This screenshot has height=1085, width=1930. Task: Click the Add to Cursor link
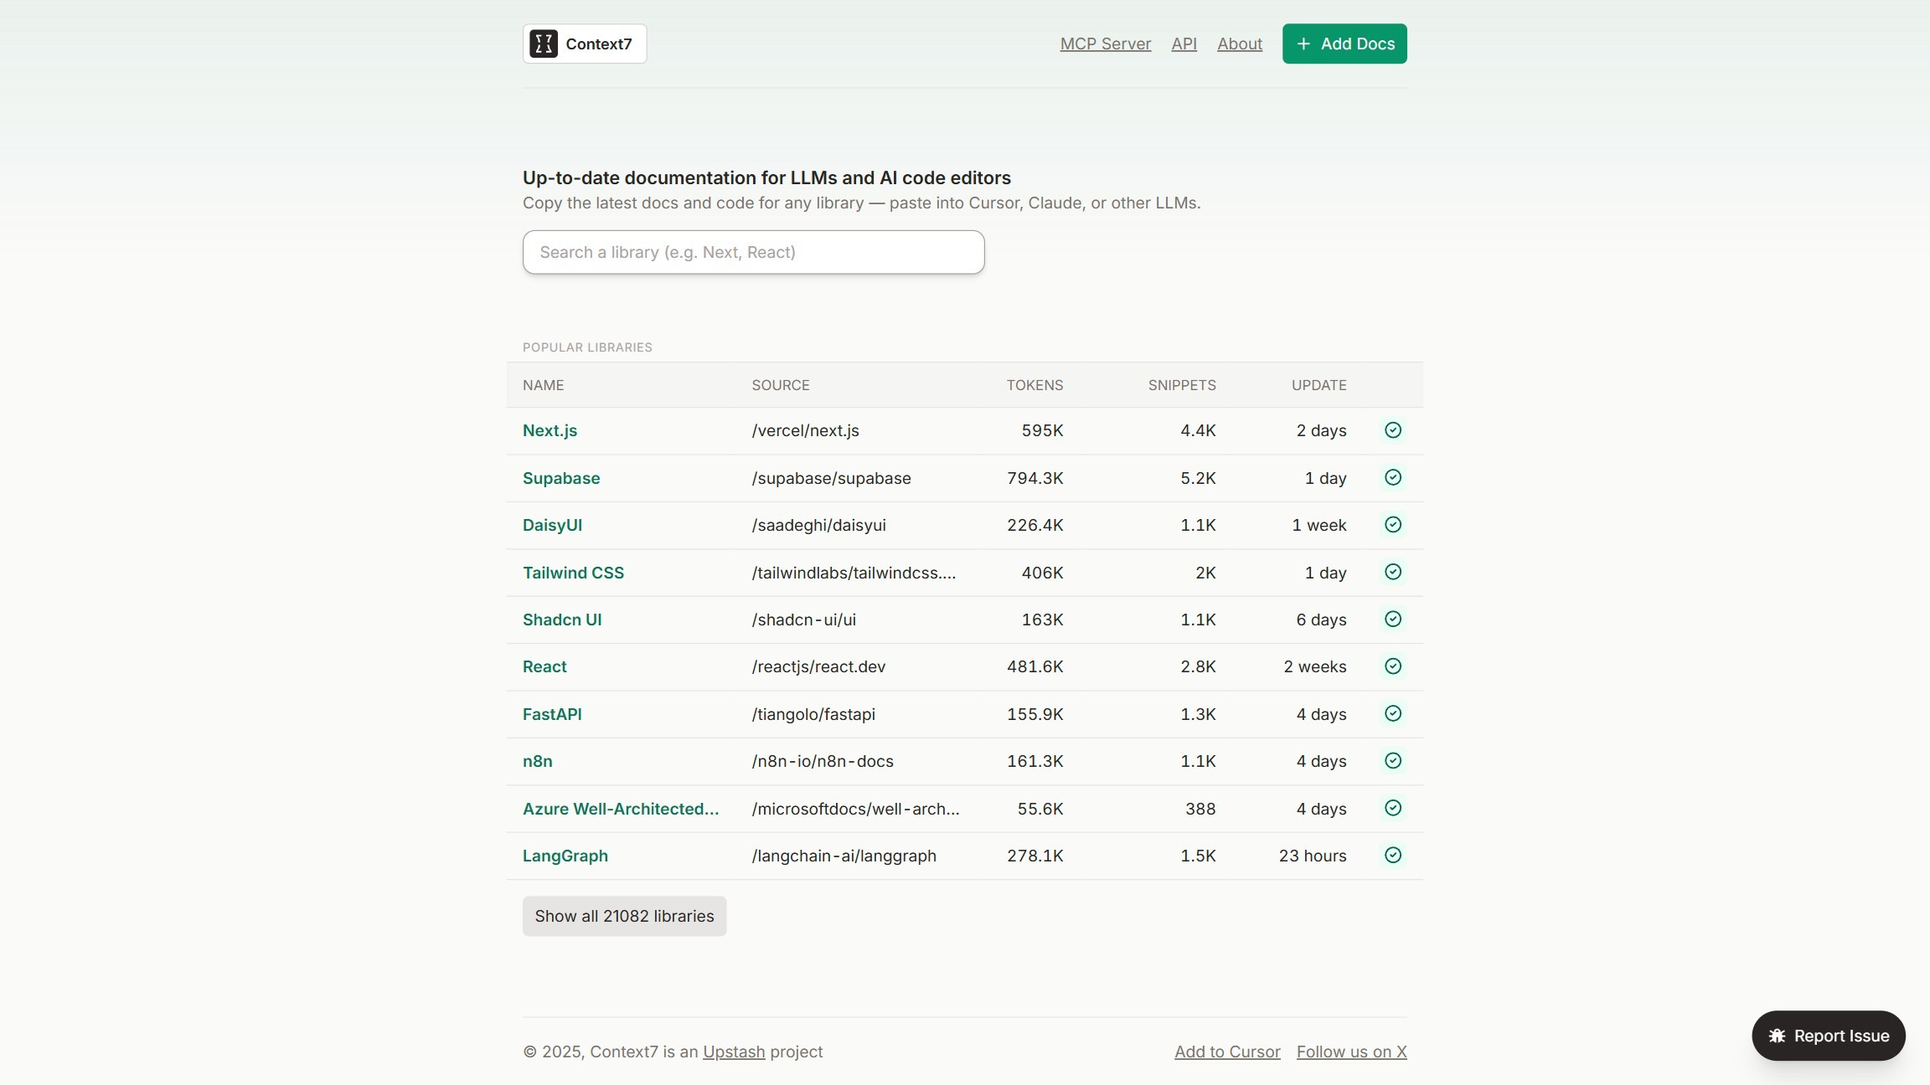[1226, 1052]
